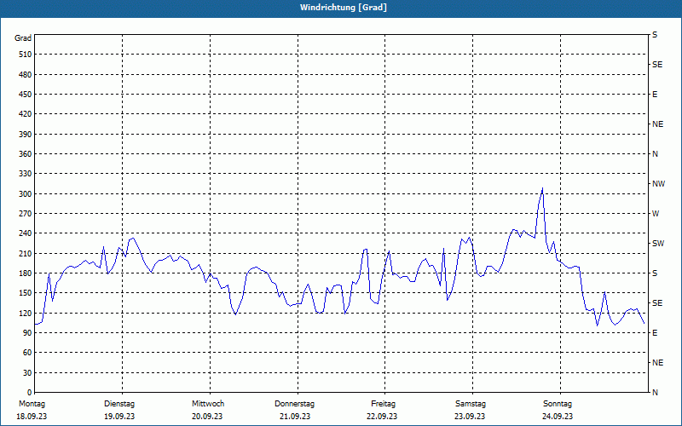Click the 270 degree axis label
The image size is (682, 426).
pos(26,214)
